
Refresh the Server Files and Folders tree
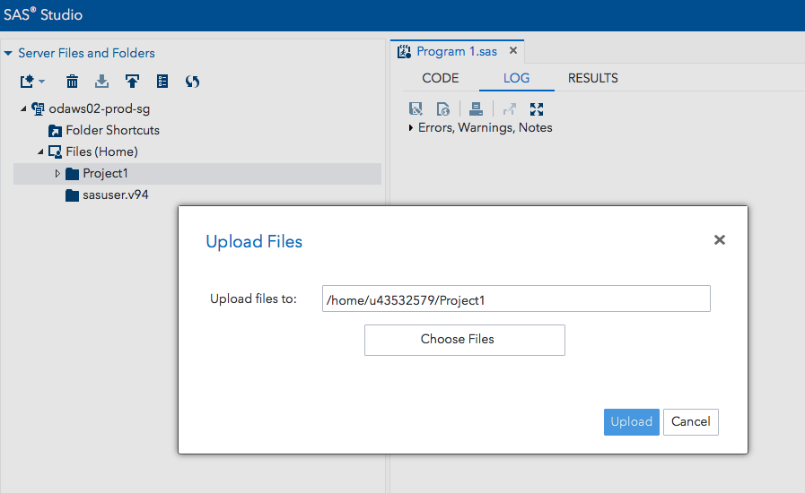pyautogui.click(x=192, y=82)
